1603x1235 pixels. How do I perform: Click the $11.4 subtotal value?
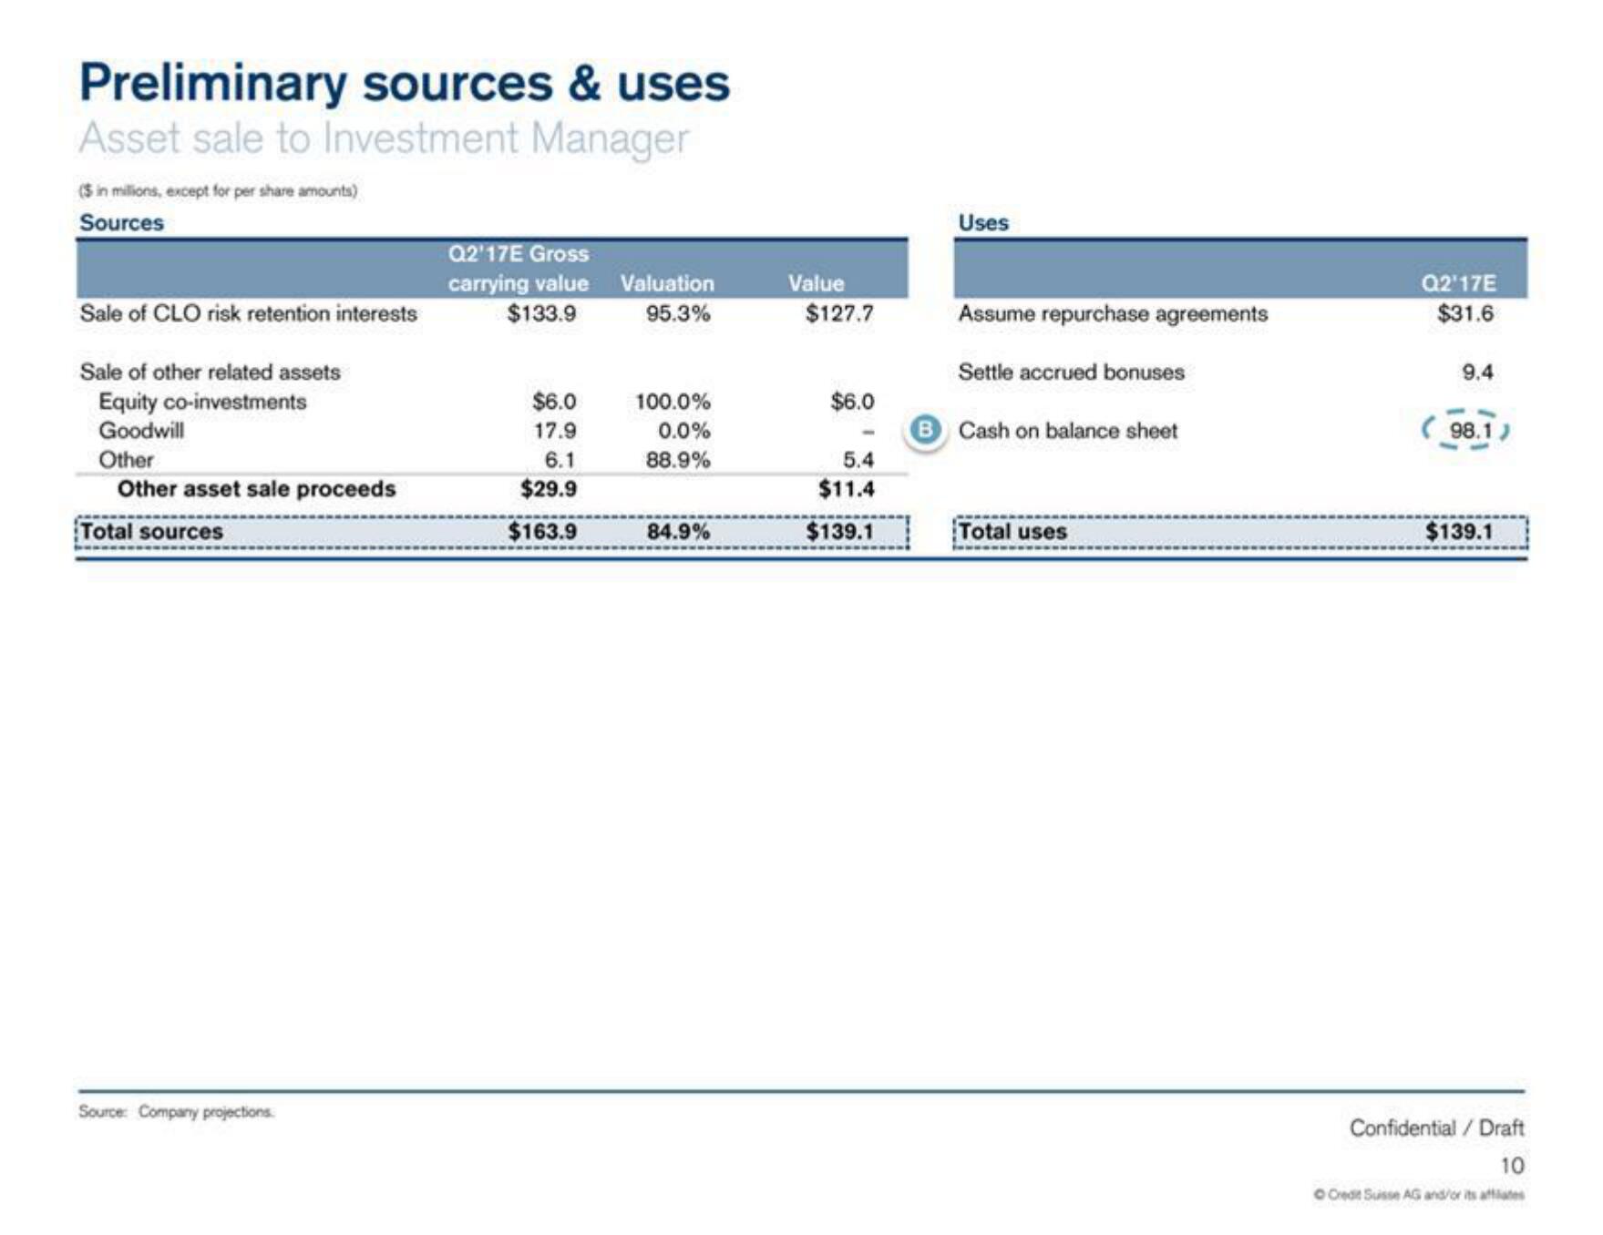pos(846,489)
